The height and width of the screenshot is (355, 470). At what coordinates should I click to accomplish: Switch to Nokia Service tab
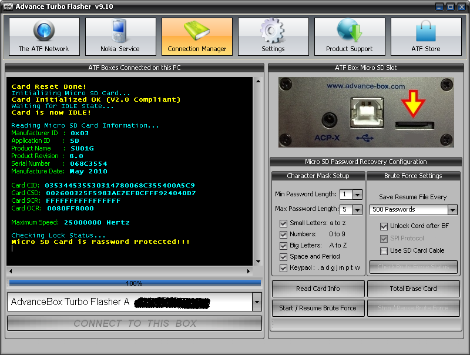point(120,36)
